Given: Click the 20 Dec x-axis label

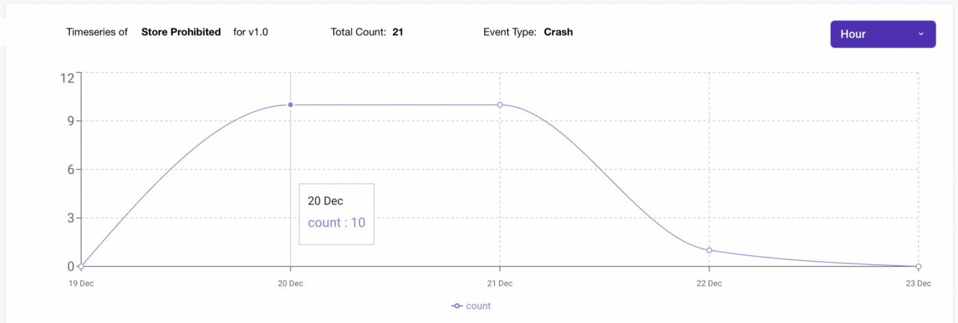Looking at the screenshot, I should pos(290,283).
